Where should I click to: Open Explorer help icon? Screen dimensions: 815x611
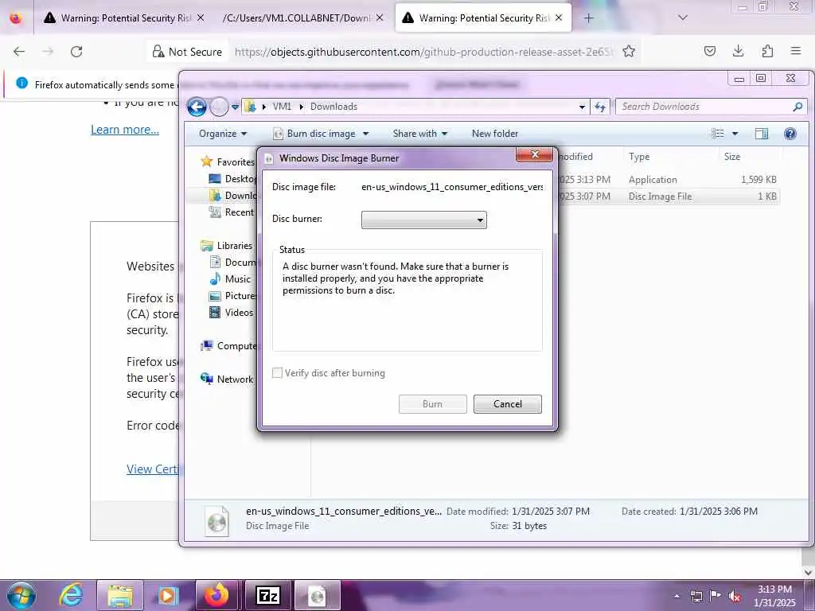(790, 134)
